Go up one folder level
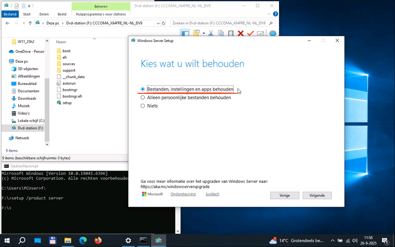The width and height of the screenshot is (395, 247). click(30, 23)
